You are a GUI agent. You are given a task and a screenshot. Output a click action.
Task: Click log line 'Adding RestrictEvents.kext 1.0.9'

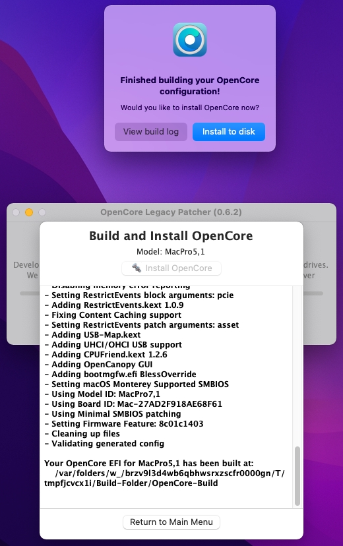tap(114, 305)
